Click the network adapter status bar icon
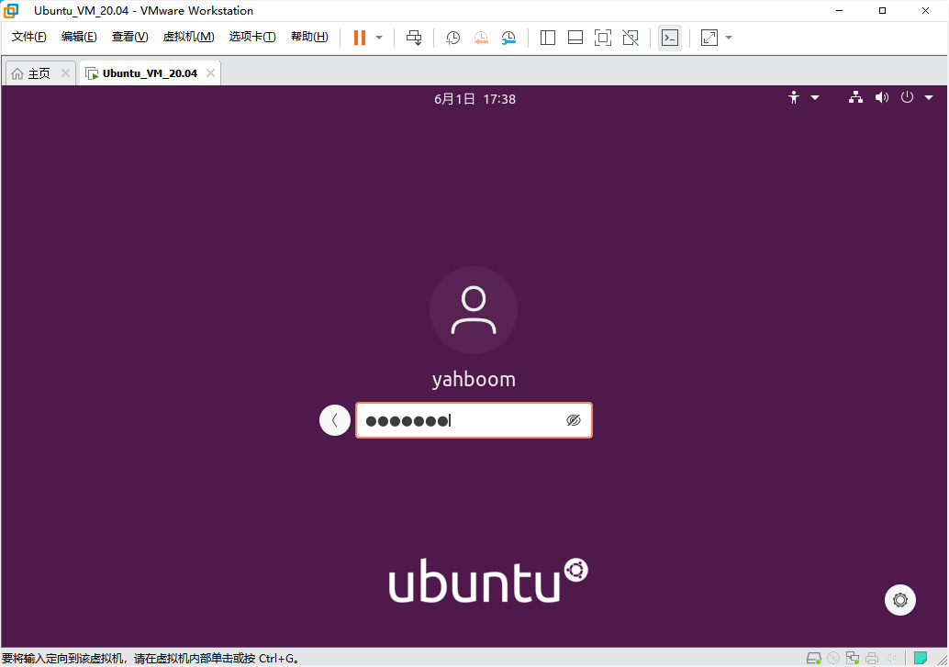 point(853,658)
